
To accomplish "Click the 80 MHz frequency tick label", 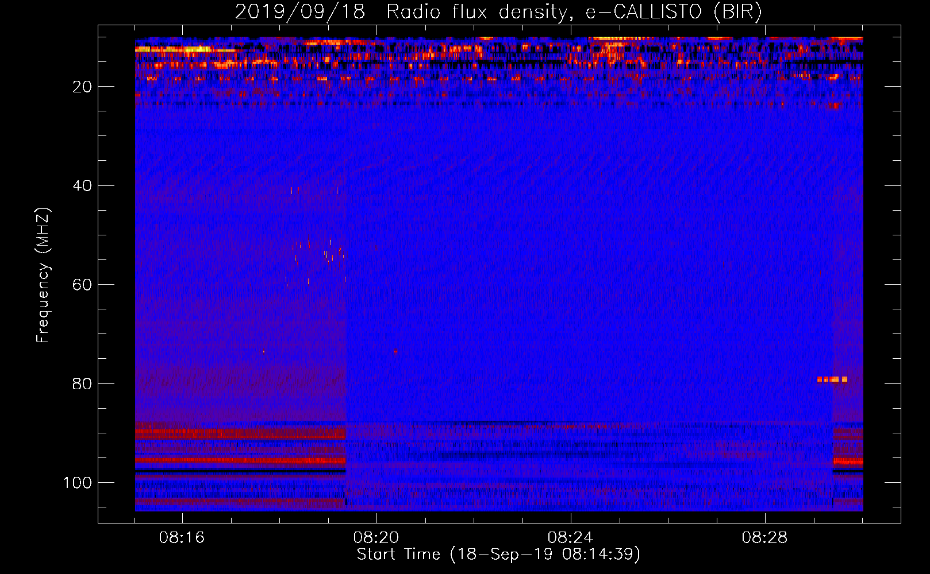I will click(82, 384).
